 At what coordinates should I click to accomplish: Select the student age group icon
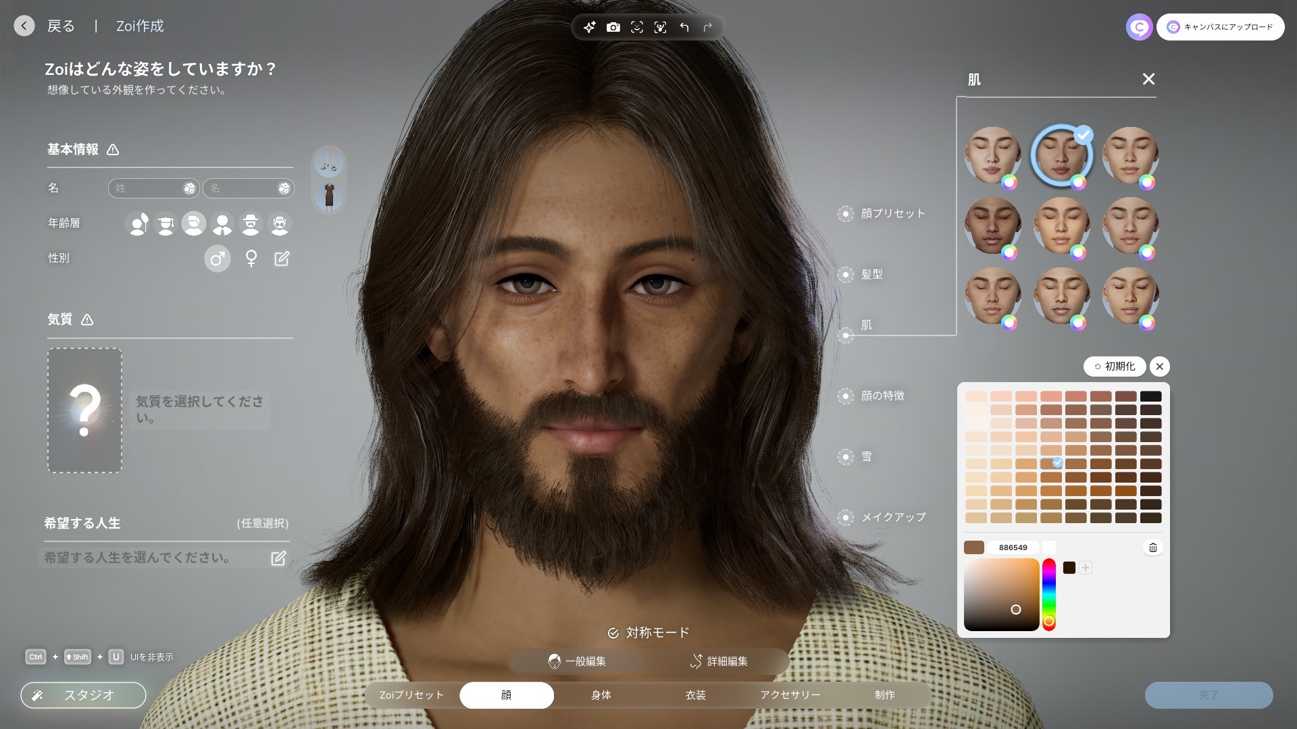click(166, 223)
